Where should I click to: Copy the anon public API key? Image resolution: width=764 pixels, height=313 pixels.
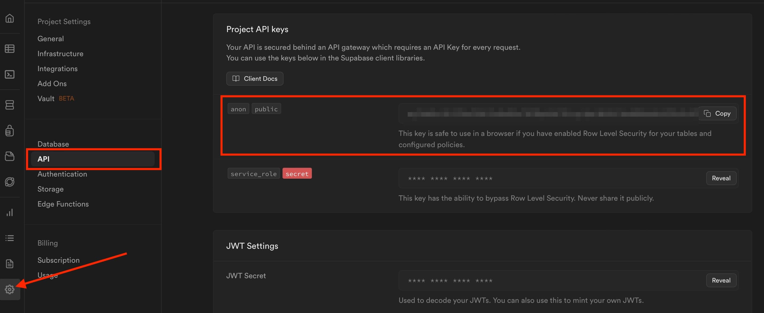click(x=717, y=113)
